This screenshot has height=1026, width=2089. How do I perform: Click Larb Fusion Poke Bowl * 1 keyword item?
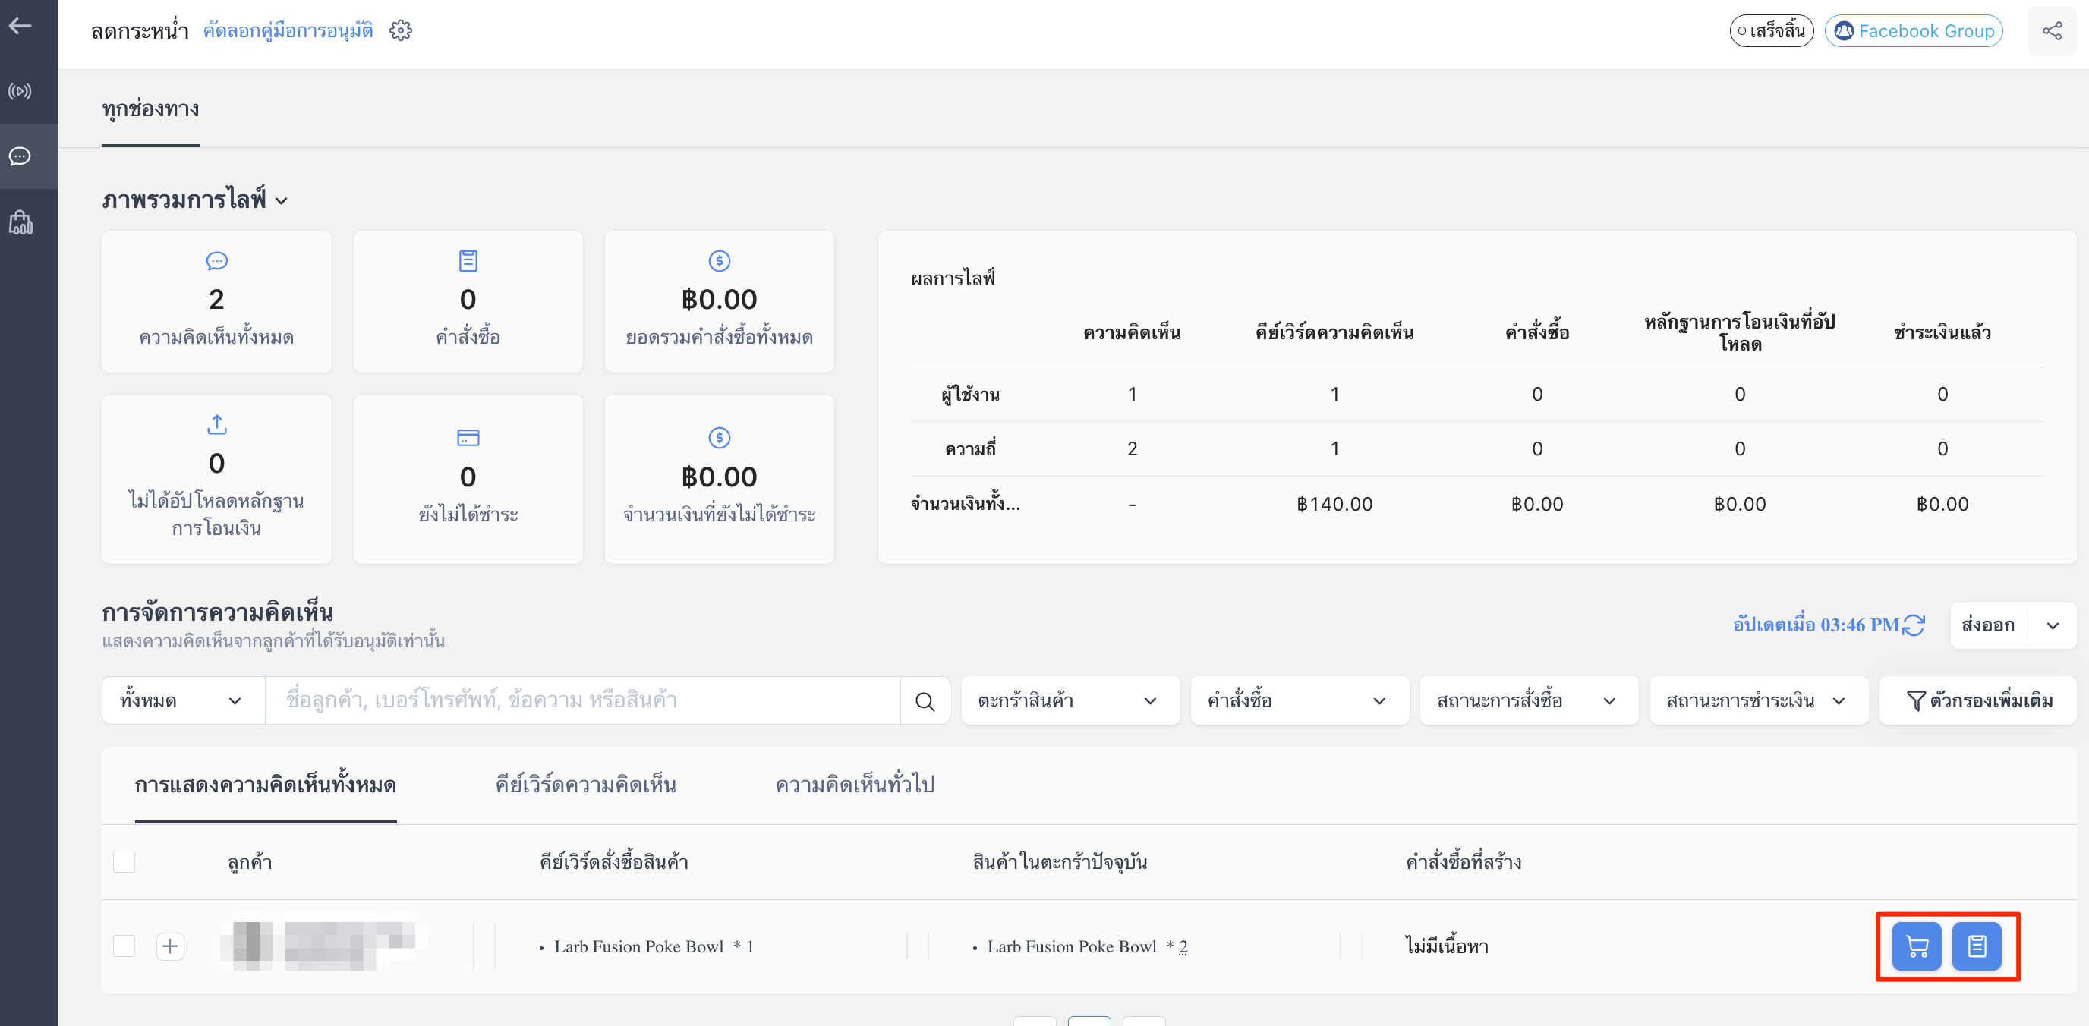tap(654, 946)
